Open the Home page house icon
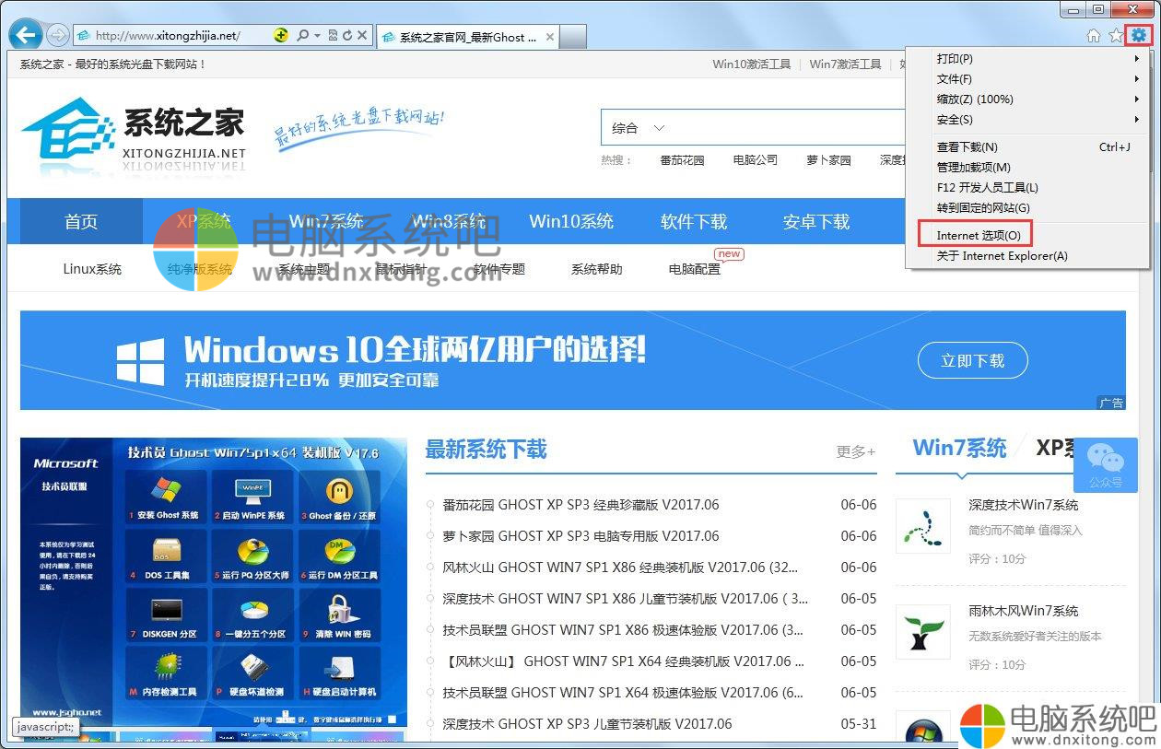Screen dimensions: 1161x749 (1094, 36)
